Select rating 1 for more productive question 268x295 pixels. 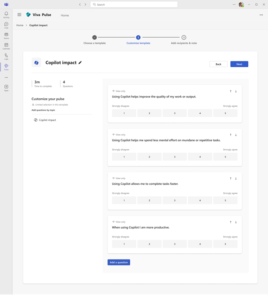point(124,244)
